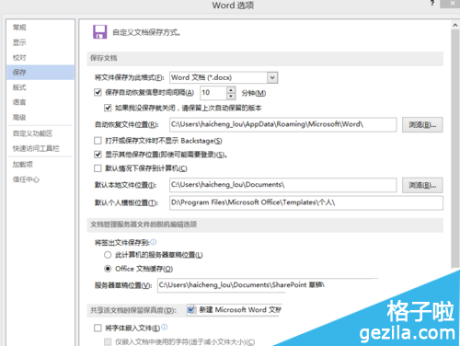Browse for auto-recover file location
This screenshot has height=346, width=460.
coord(422,124)
